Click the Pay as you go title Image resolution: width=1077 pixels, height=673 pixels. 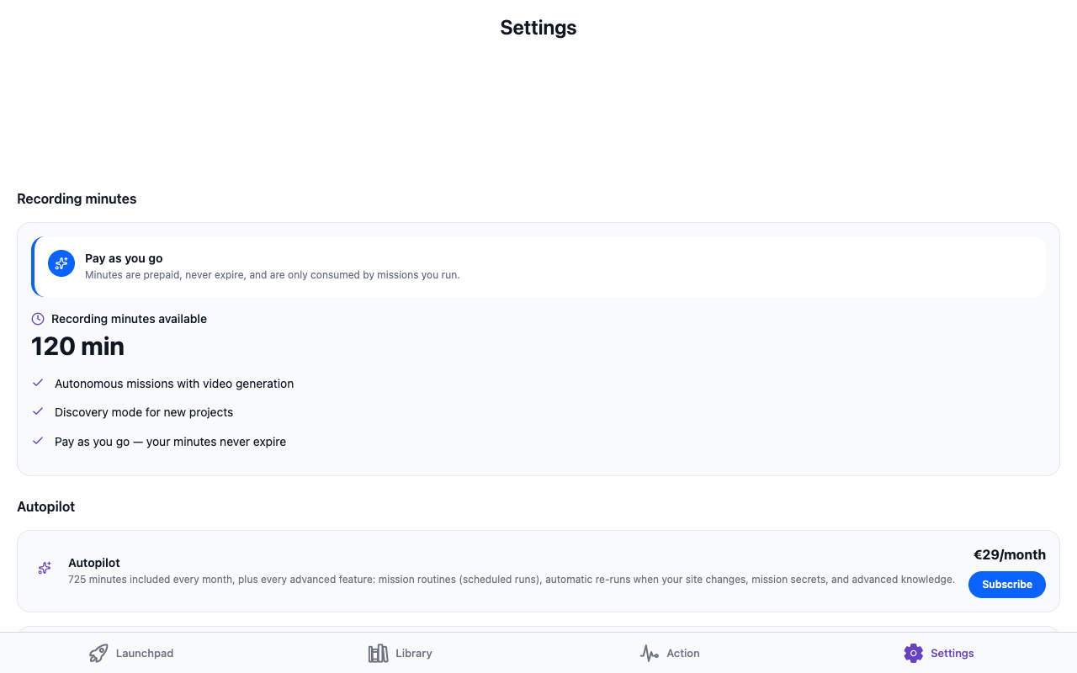[x=124, y=258]
